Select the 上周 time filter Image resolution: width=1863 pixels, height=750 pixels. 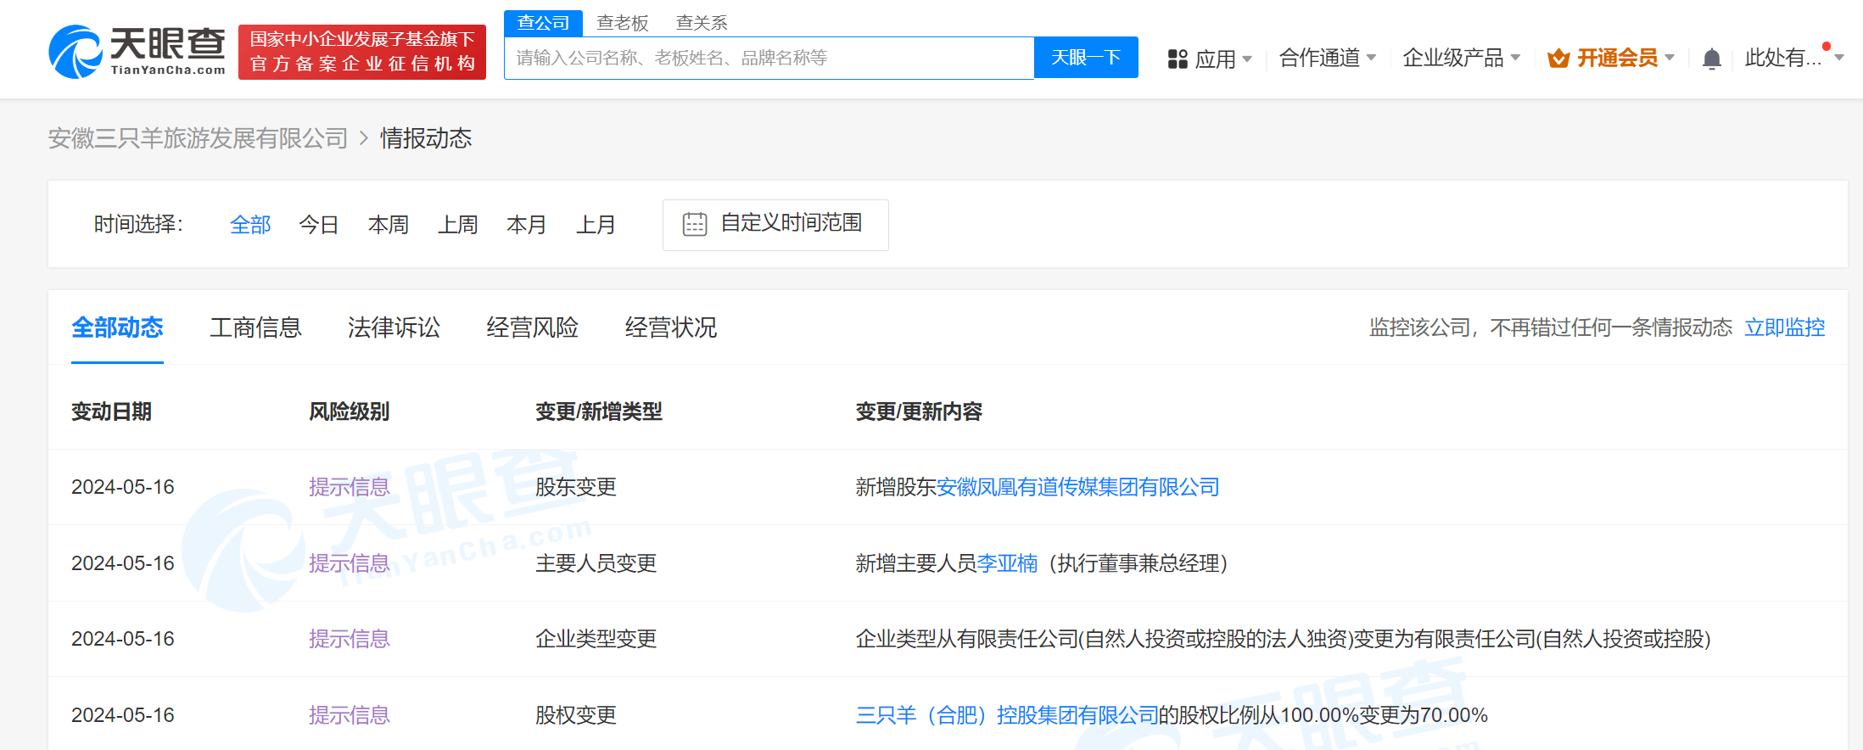(458, 225)
